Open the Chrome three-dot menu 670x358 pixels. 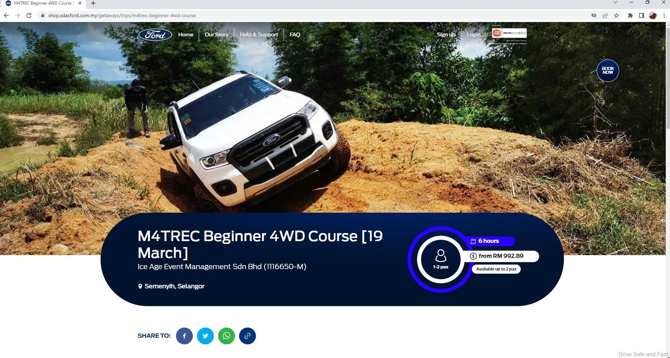[664, 15]
